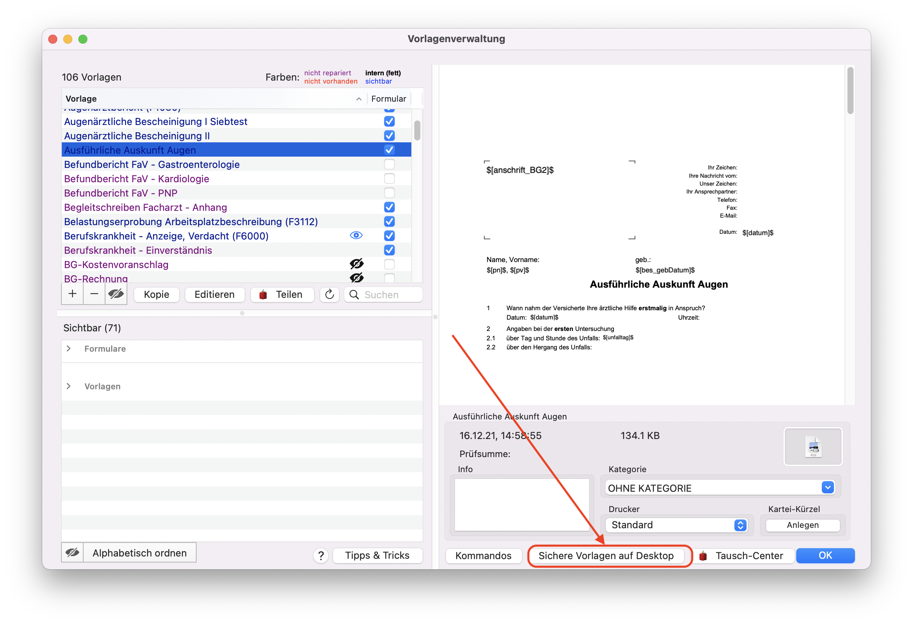The height and width of the screenshot is (625, 913).
Task: Click Alphabetisch ordnen button
Action: click(139, 553)
